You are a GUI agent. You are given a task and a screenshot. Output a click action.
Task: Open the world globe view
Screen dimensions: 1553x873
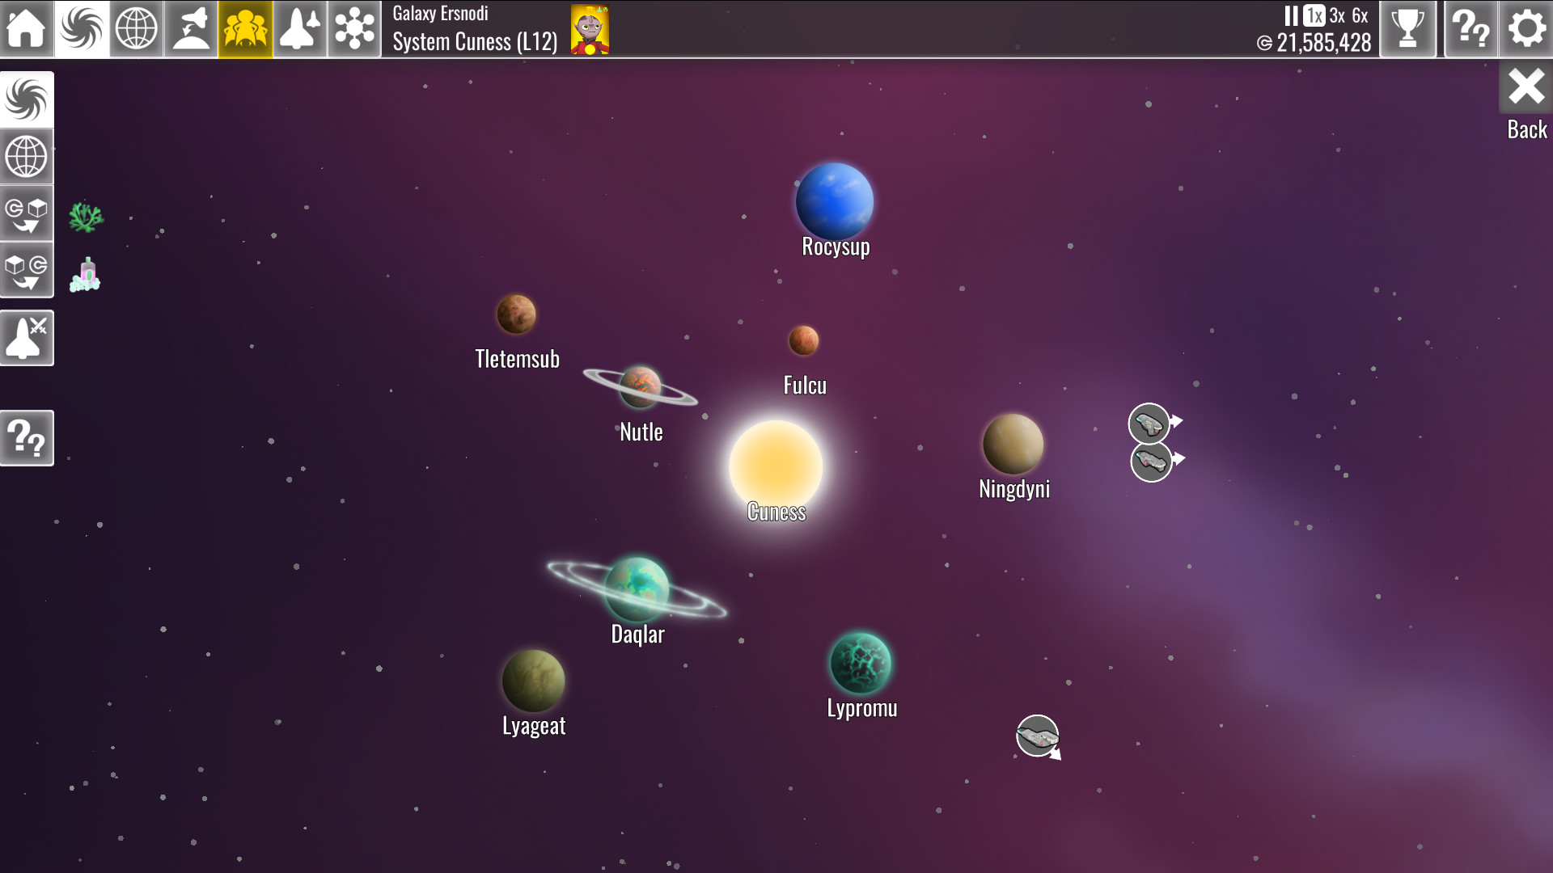(x=135, y=29)
